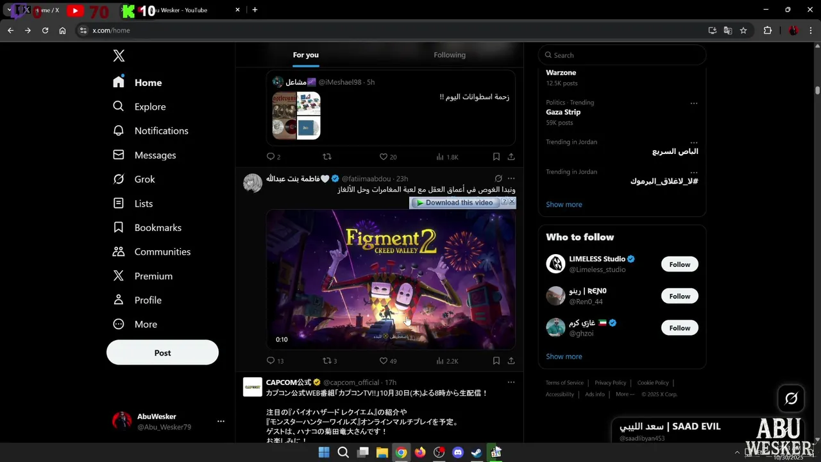Reload the page in Chrome
Image resolution: width=821 pixels, height=462 pixels.
click(x=45, y=30)
